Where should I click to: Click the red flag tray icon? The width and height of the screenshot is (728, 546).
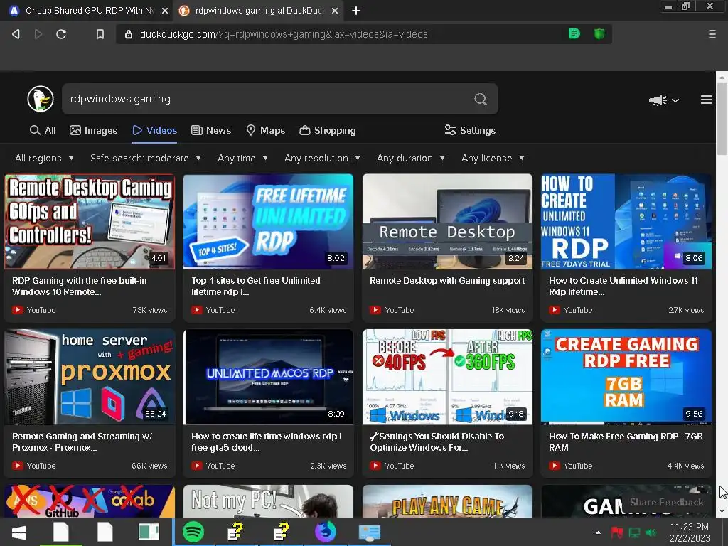tap(616, 532)
